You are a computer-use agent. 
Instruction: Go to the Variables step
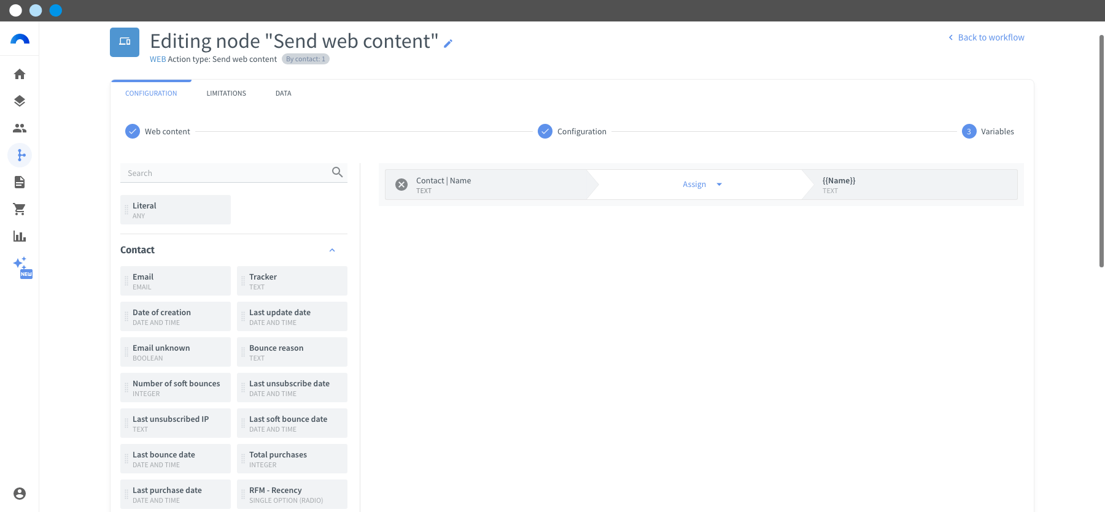[988, 131]
